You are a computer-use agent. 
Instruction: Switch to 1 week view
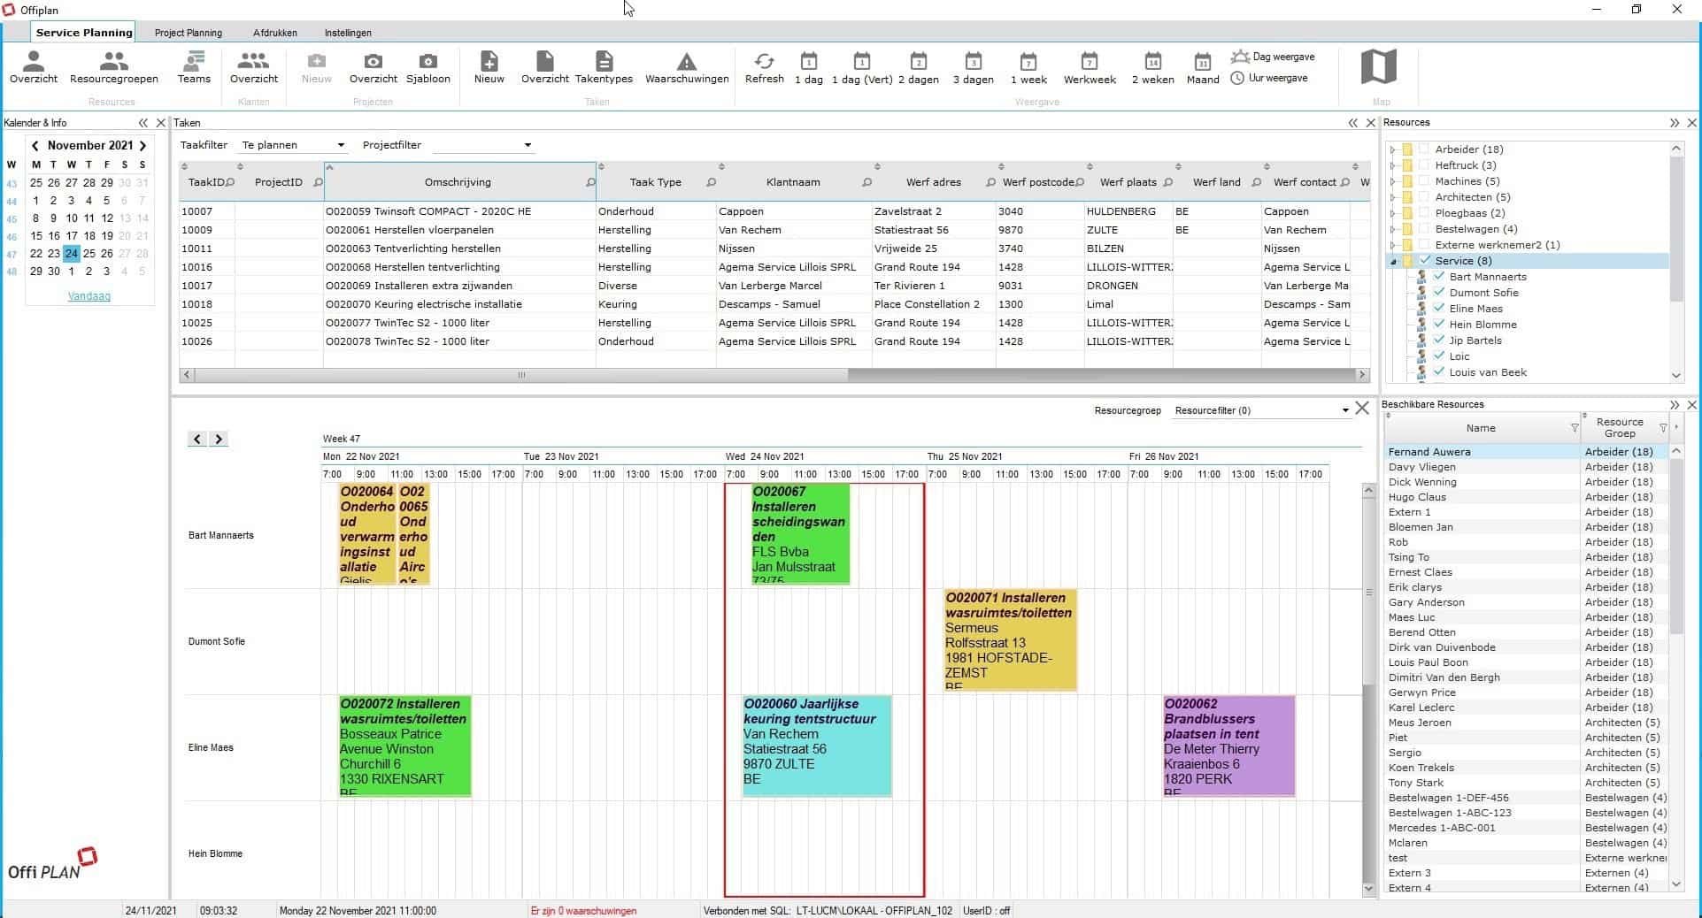coord(1028,67)
